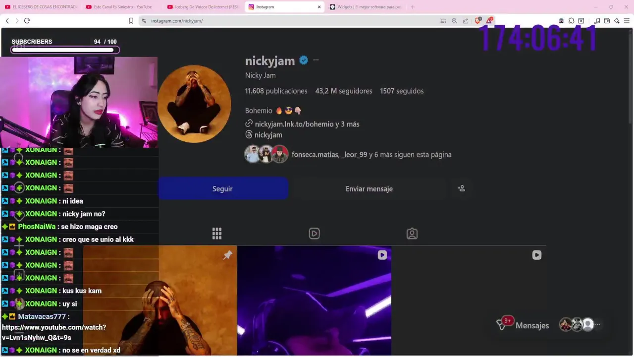The image size is (634, 357).
Task: Open the browser hamburger menu
Action: (x=627, y=21)
